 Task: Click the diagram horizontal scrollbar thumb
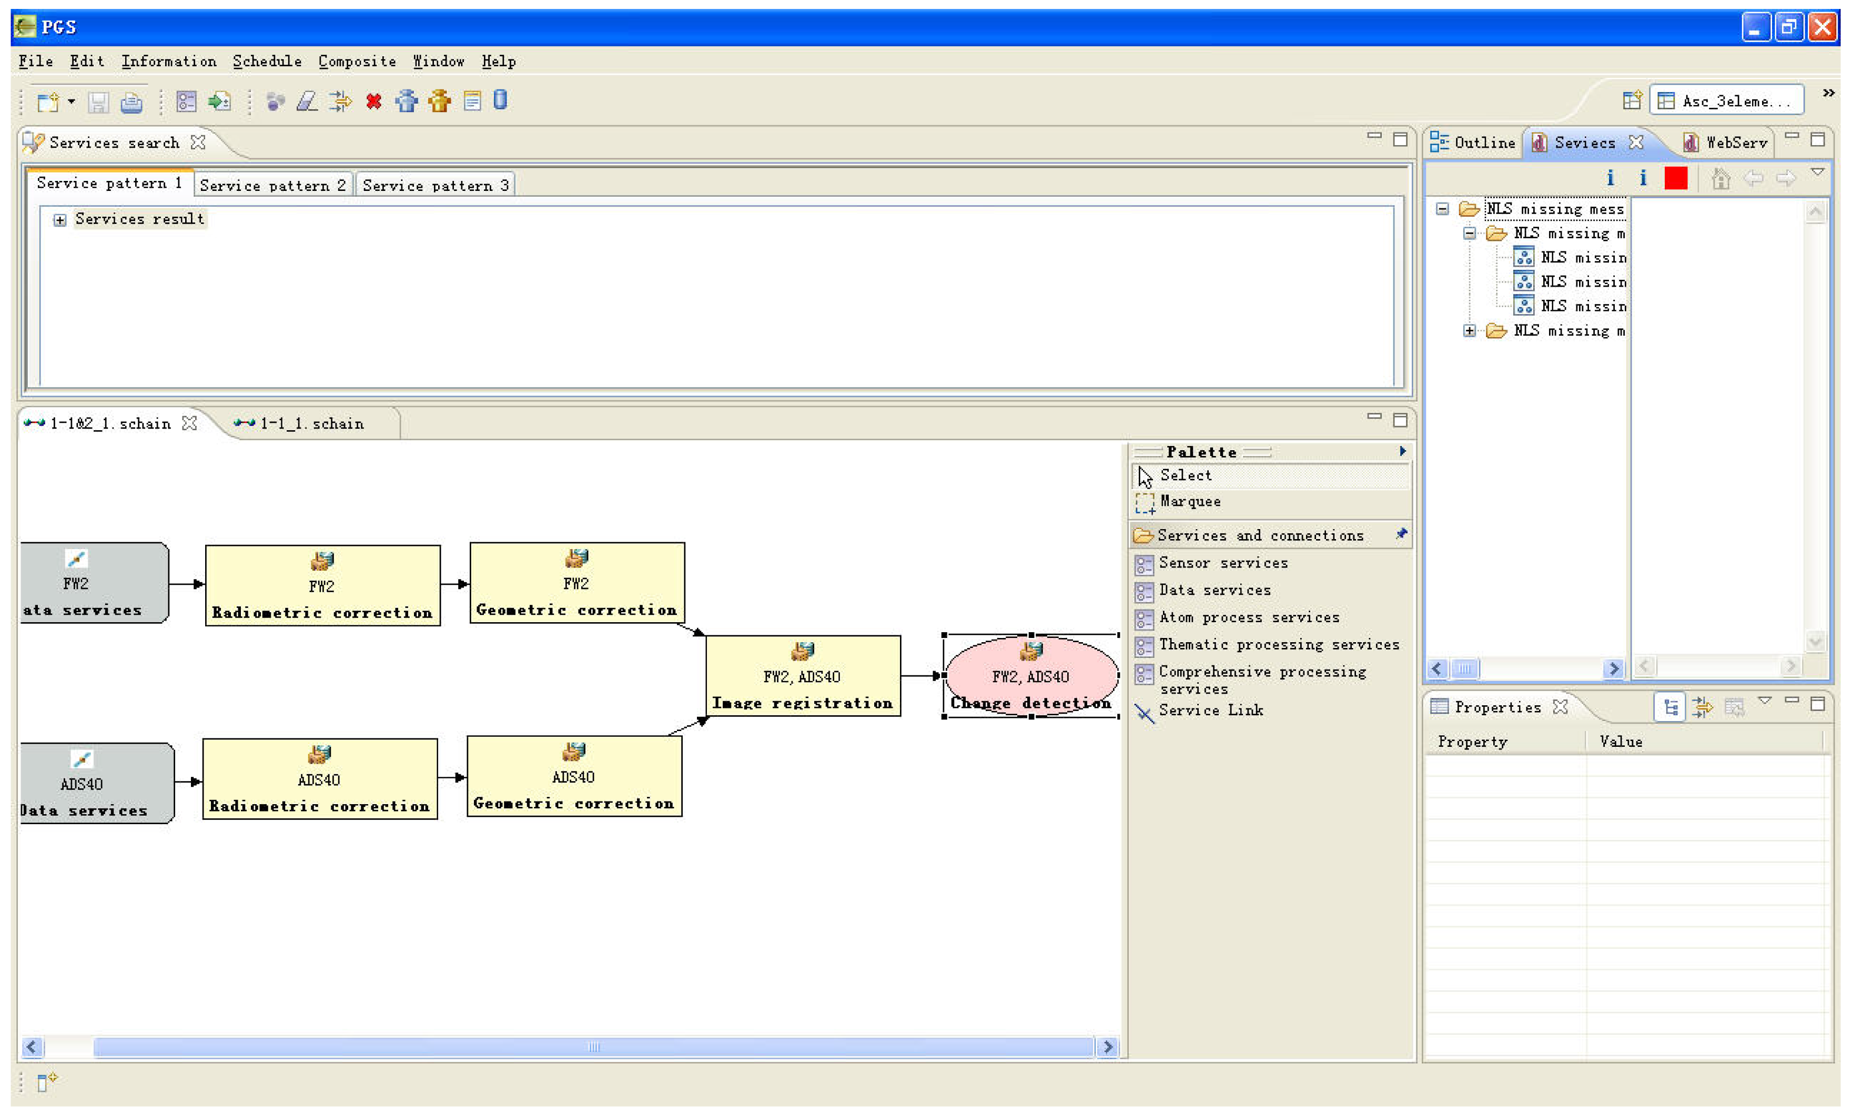593,1047
